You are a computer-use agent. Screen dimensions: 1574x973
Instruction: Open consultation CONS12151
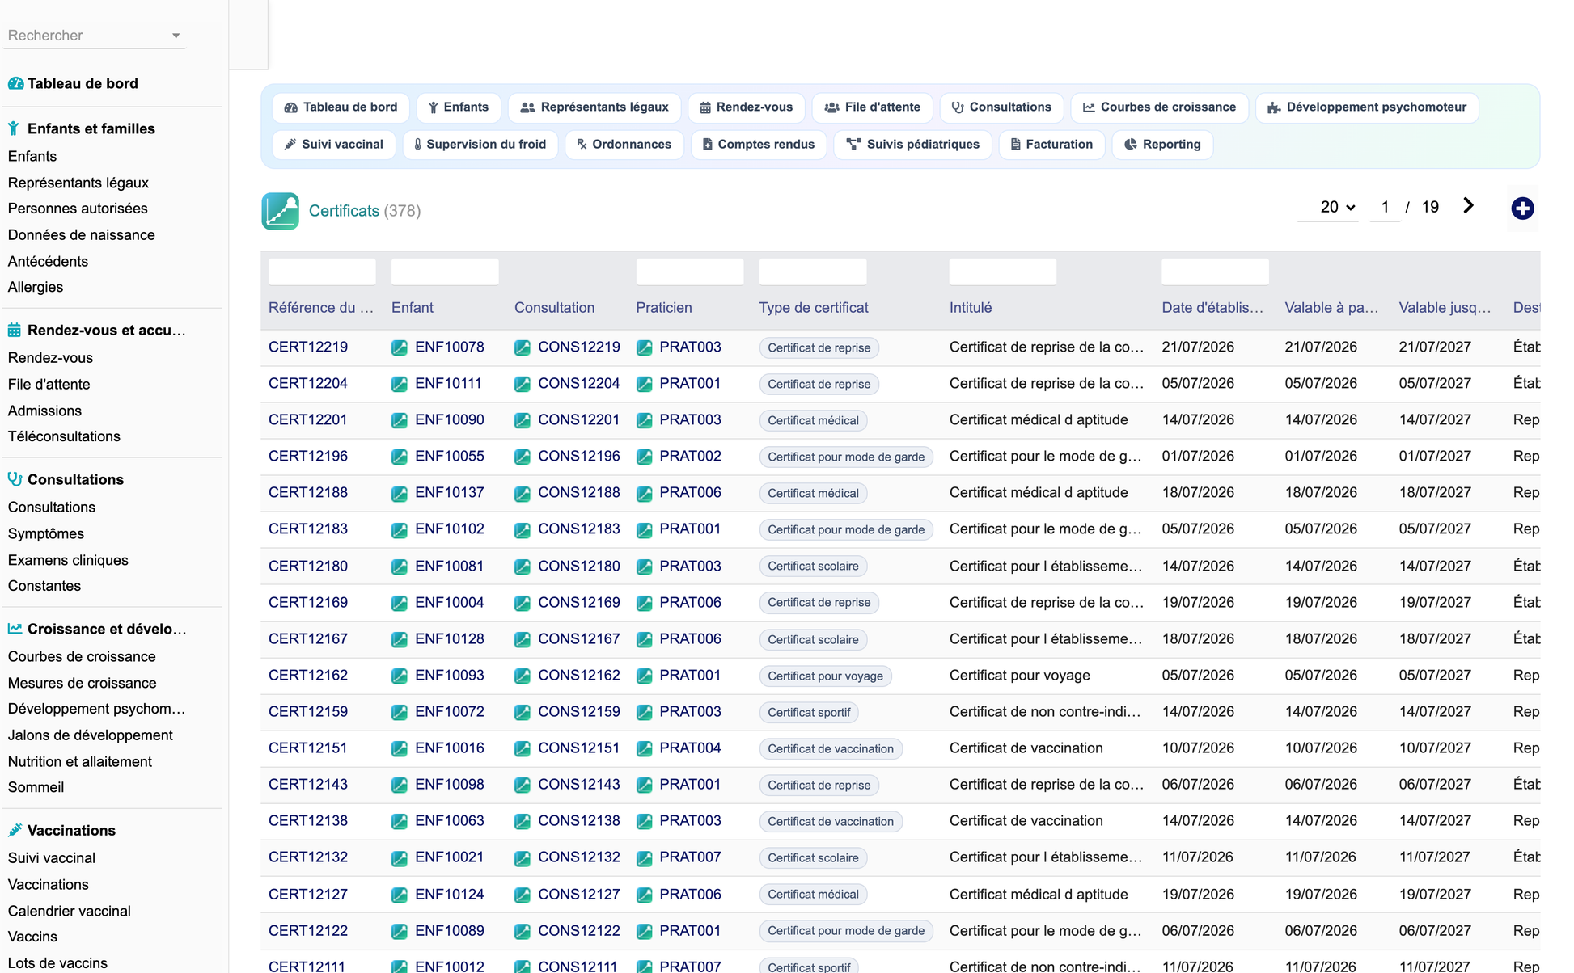(579, 748)
